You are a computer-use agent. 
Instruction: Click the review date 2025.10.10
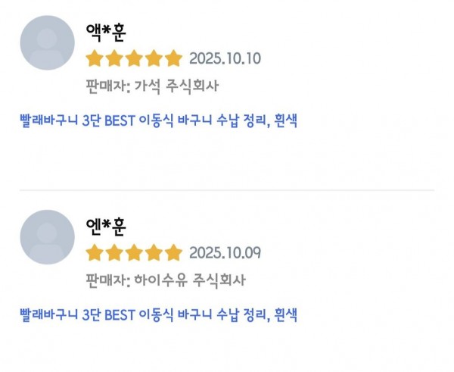(225, 58)
